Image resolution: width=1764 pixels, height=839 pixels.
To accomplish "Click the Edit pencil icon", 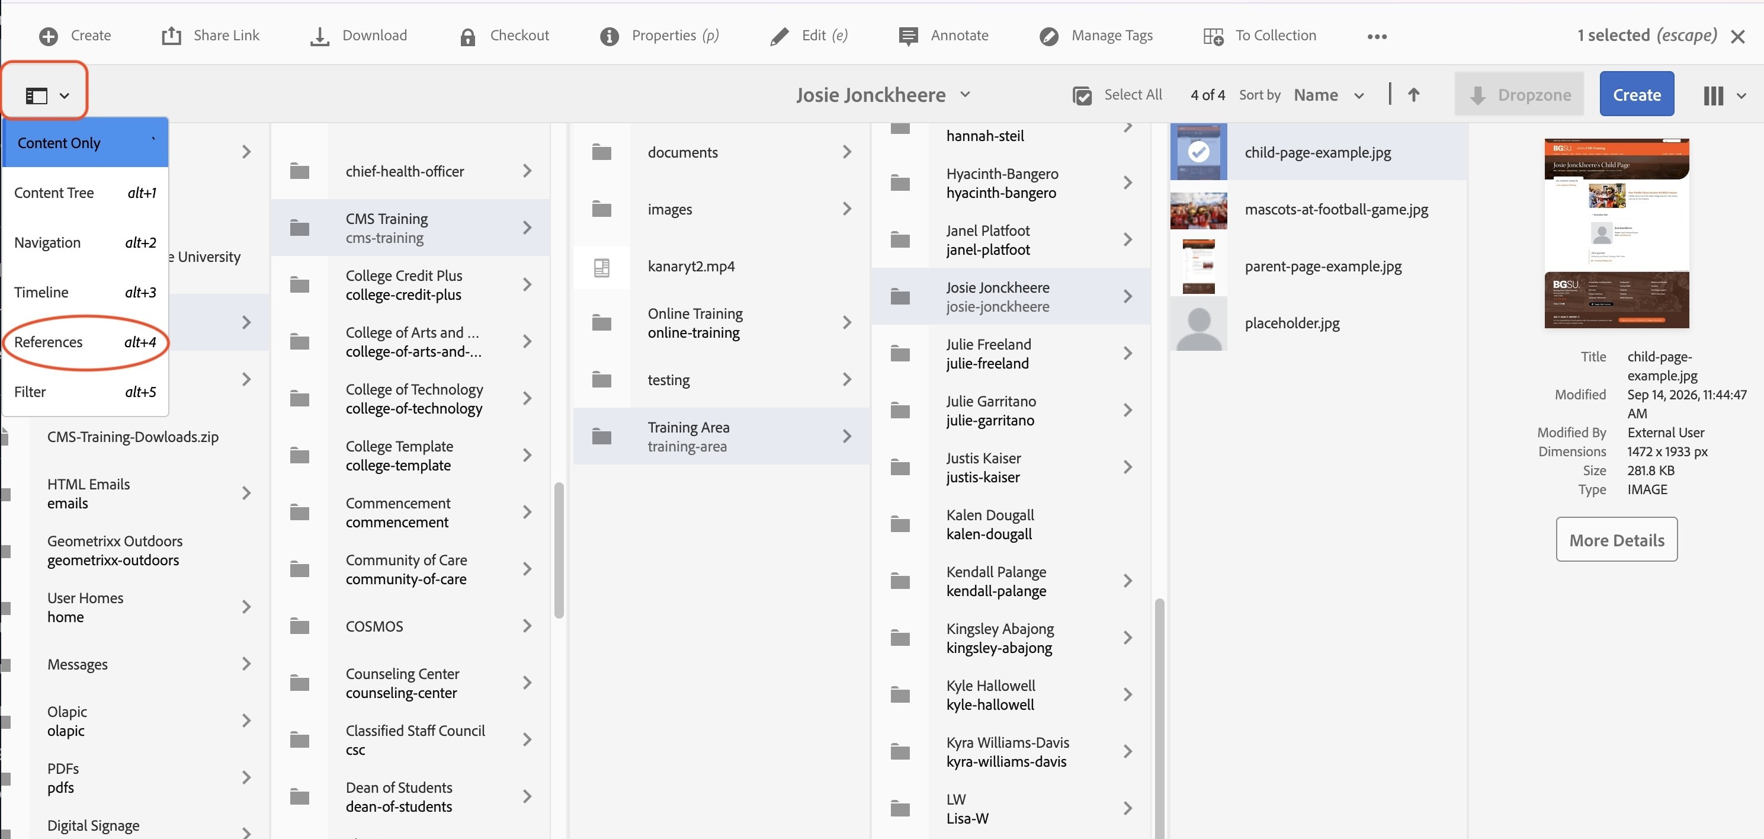I will [x=780, y=36].
